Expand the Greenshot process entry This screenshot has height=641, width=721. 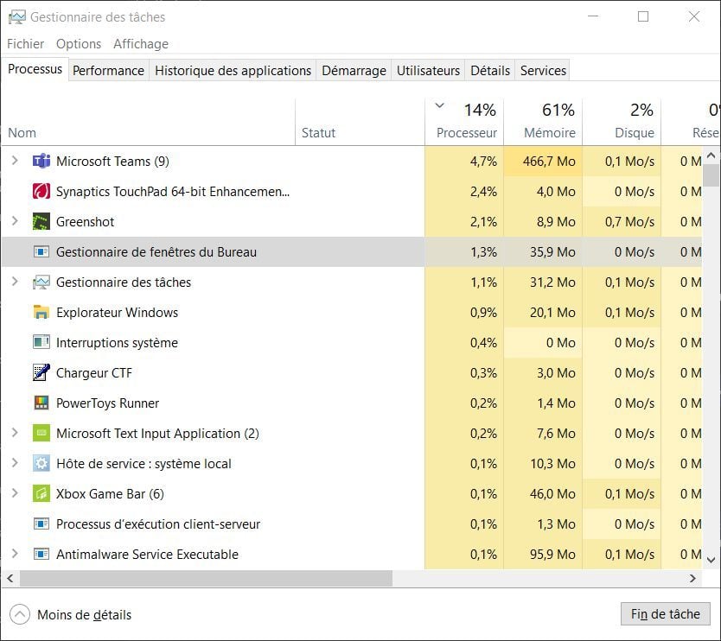pyautogui.click(x=15, y=222)
